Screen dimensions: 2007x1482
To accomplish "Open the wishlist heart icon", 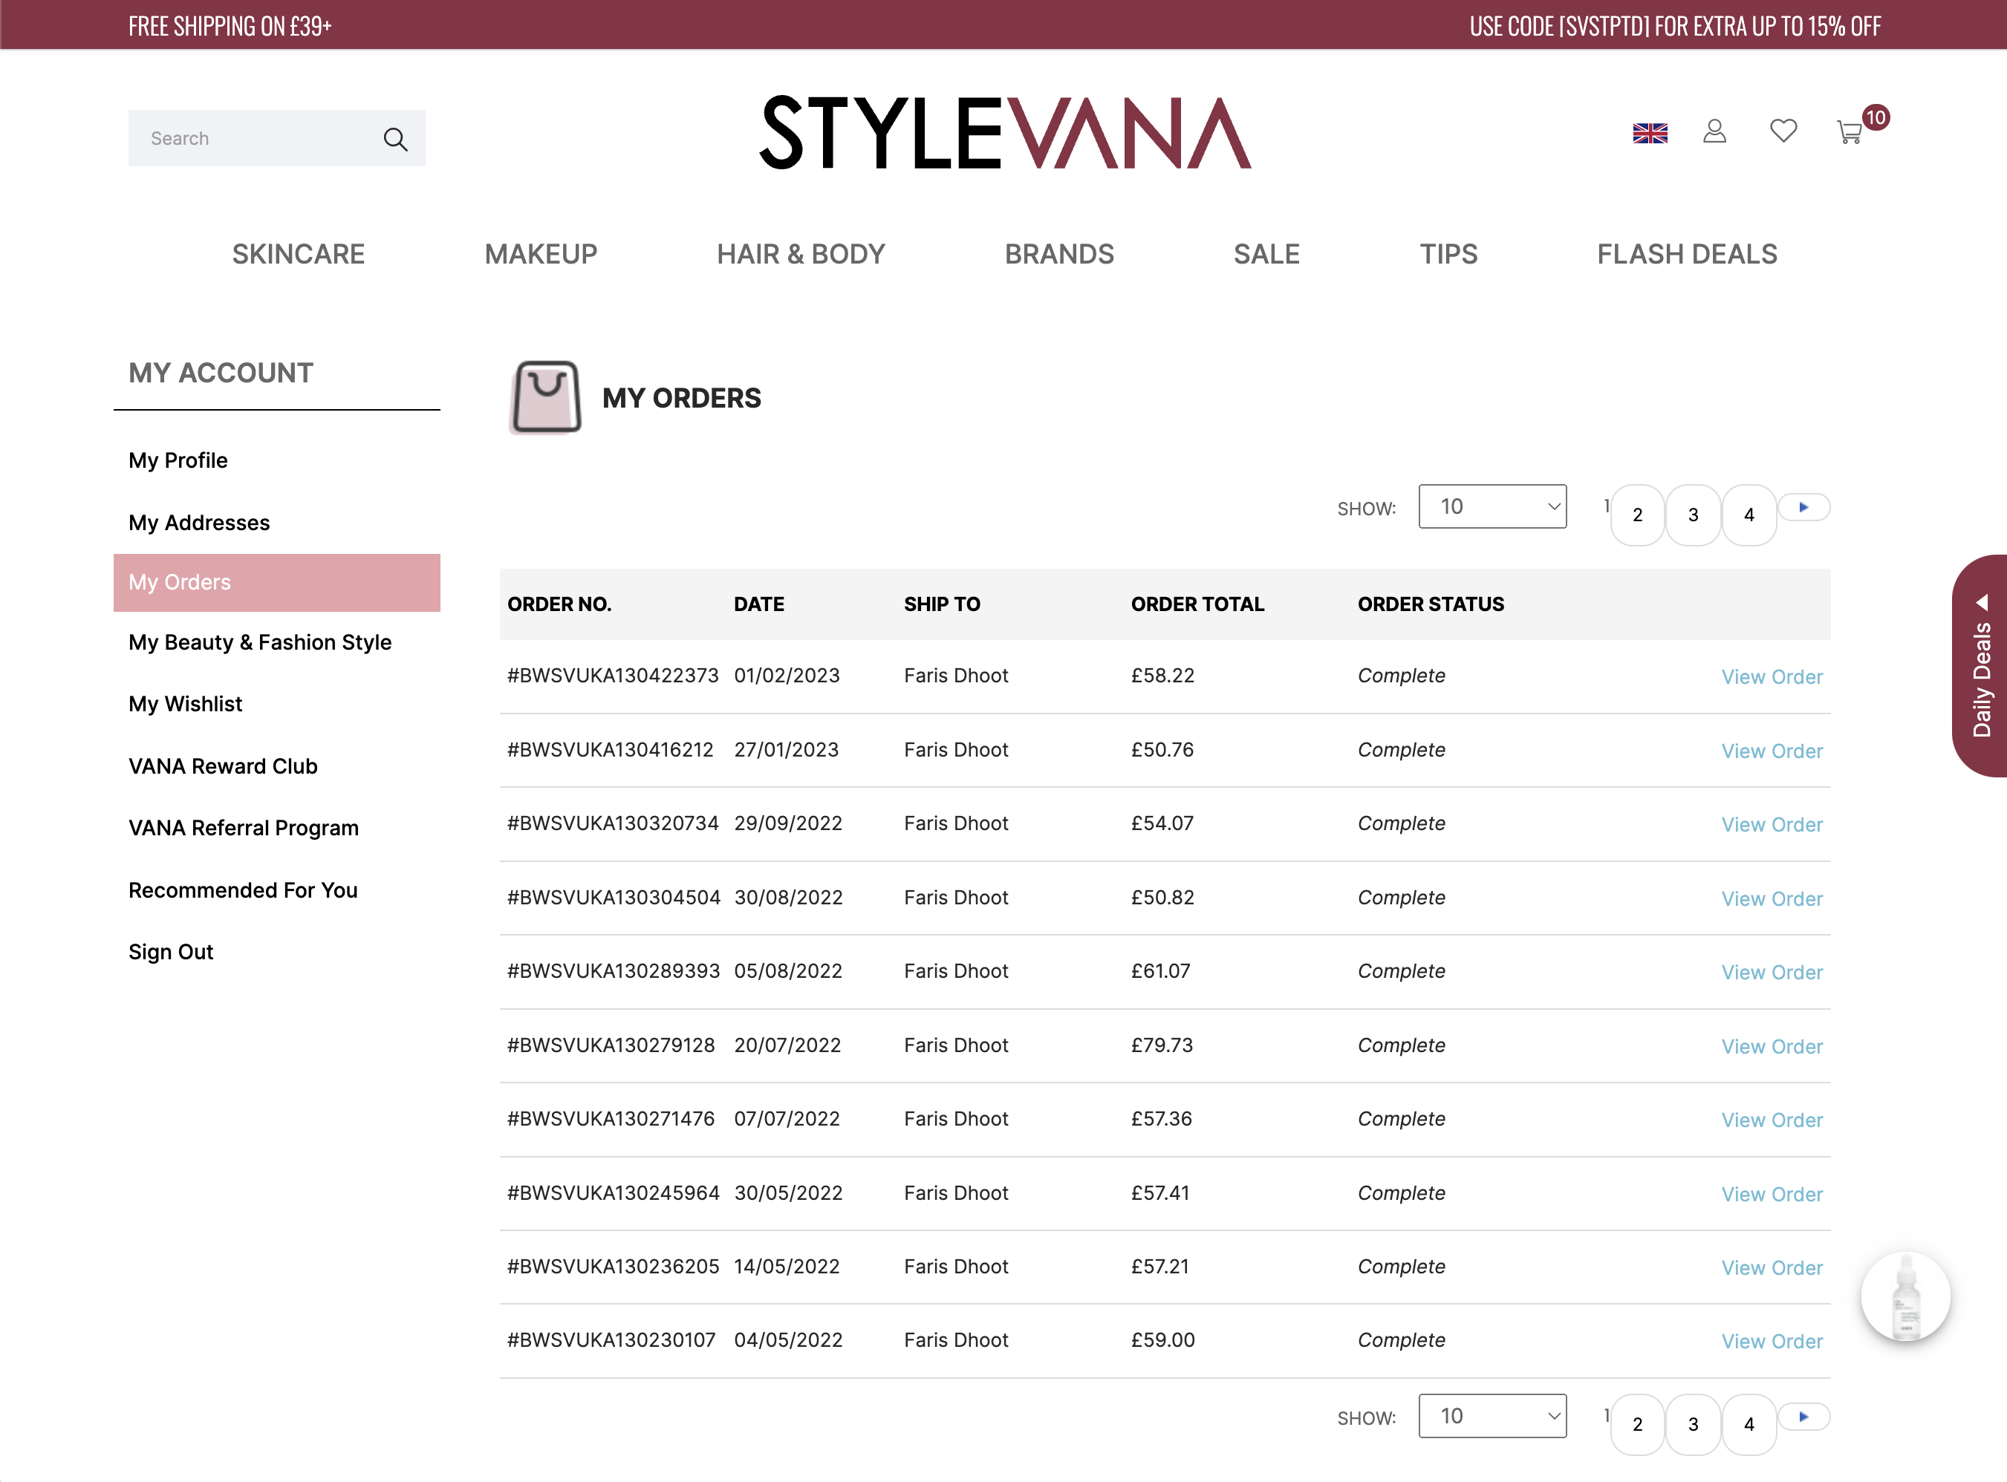I will [1783, 131].
